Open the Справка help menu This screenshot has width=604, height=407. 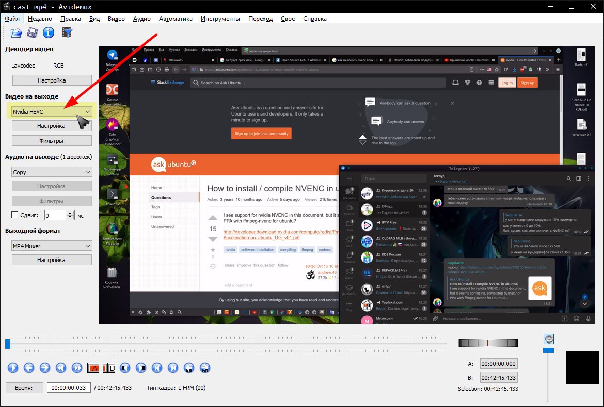(x=315, y=19)
